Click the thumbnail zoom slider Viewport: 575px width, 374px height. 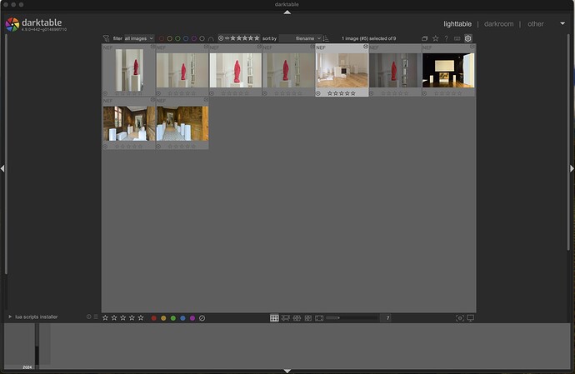pos(352,317)
